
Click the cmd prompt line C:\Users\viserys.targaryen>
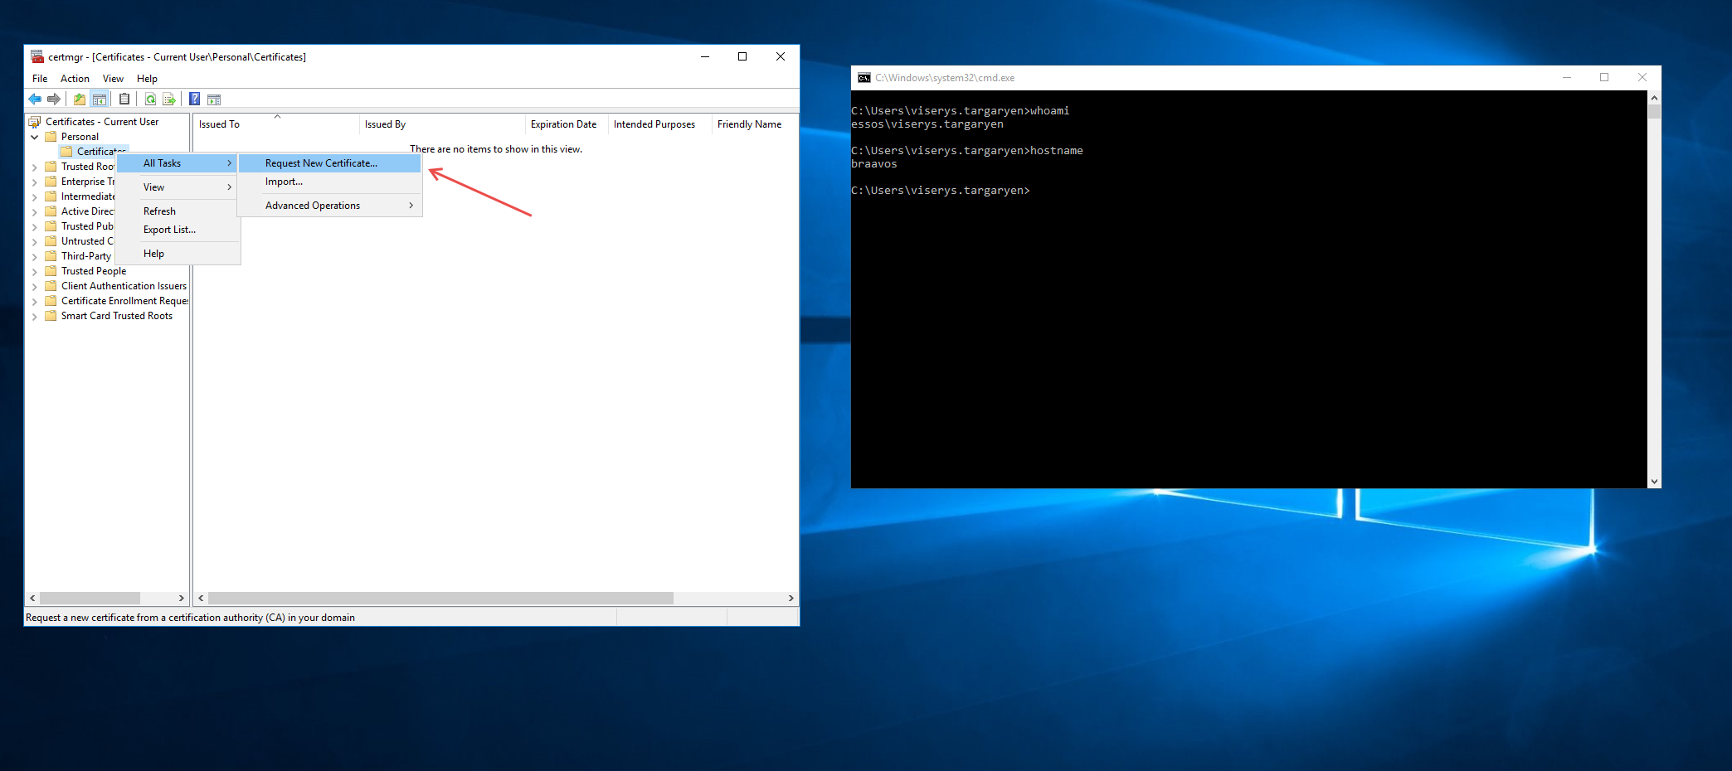point(941,191)
